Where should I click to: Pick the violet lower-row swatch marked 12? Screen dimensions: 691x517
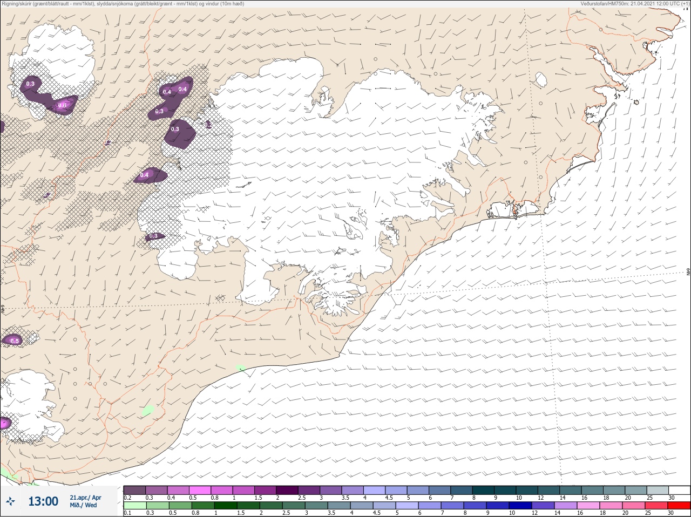coord(543,506)
